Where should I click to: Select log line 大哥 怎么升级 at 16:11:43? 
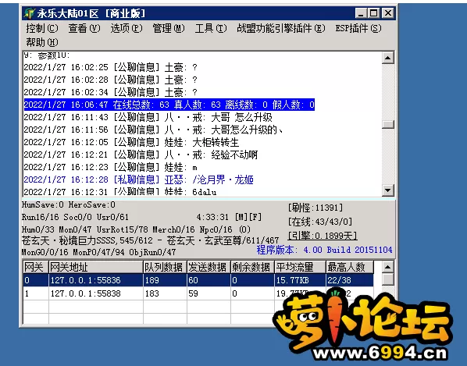[x=148, y=117]
